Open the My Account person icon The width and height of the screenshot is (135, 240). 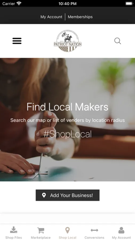(x=121, y=230)
